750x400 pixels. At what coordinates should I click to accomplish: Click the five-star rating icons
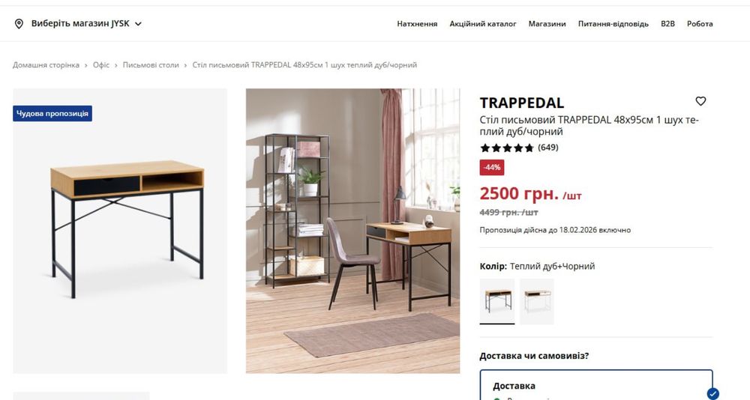[506, 148]
